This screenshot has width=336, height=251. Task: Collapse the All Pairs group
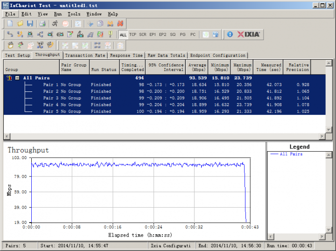point(17,78)
